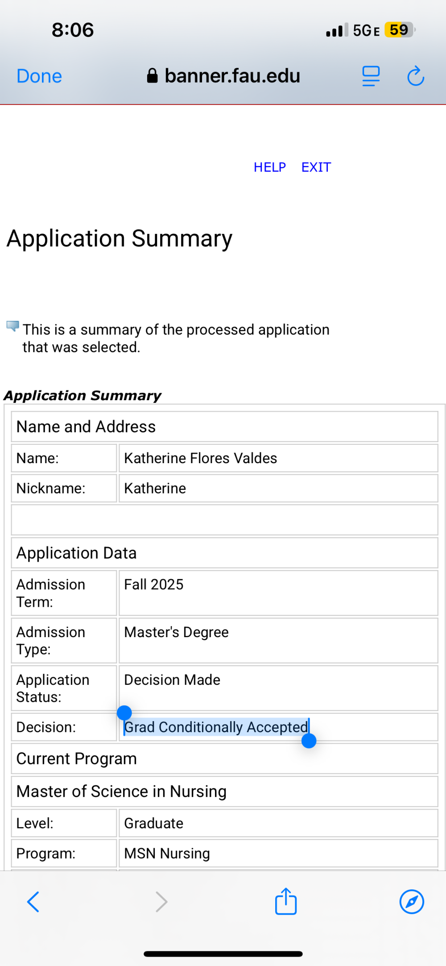Tap highlighted Grad Conditionally Accepted text
Viewport: 446px width, 966px height.
coord(216,727)
